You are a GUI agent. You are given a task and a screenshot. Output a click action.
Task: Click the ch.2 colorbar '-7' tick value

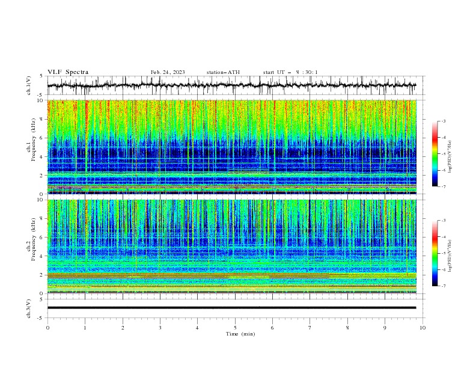click(x=444, y=286)
